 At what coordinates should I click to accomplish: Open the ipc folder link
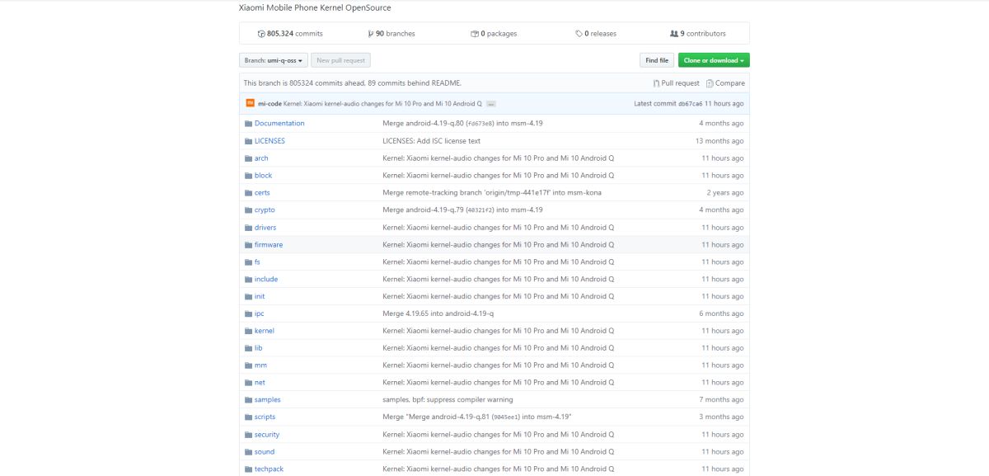259,314
